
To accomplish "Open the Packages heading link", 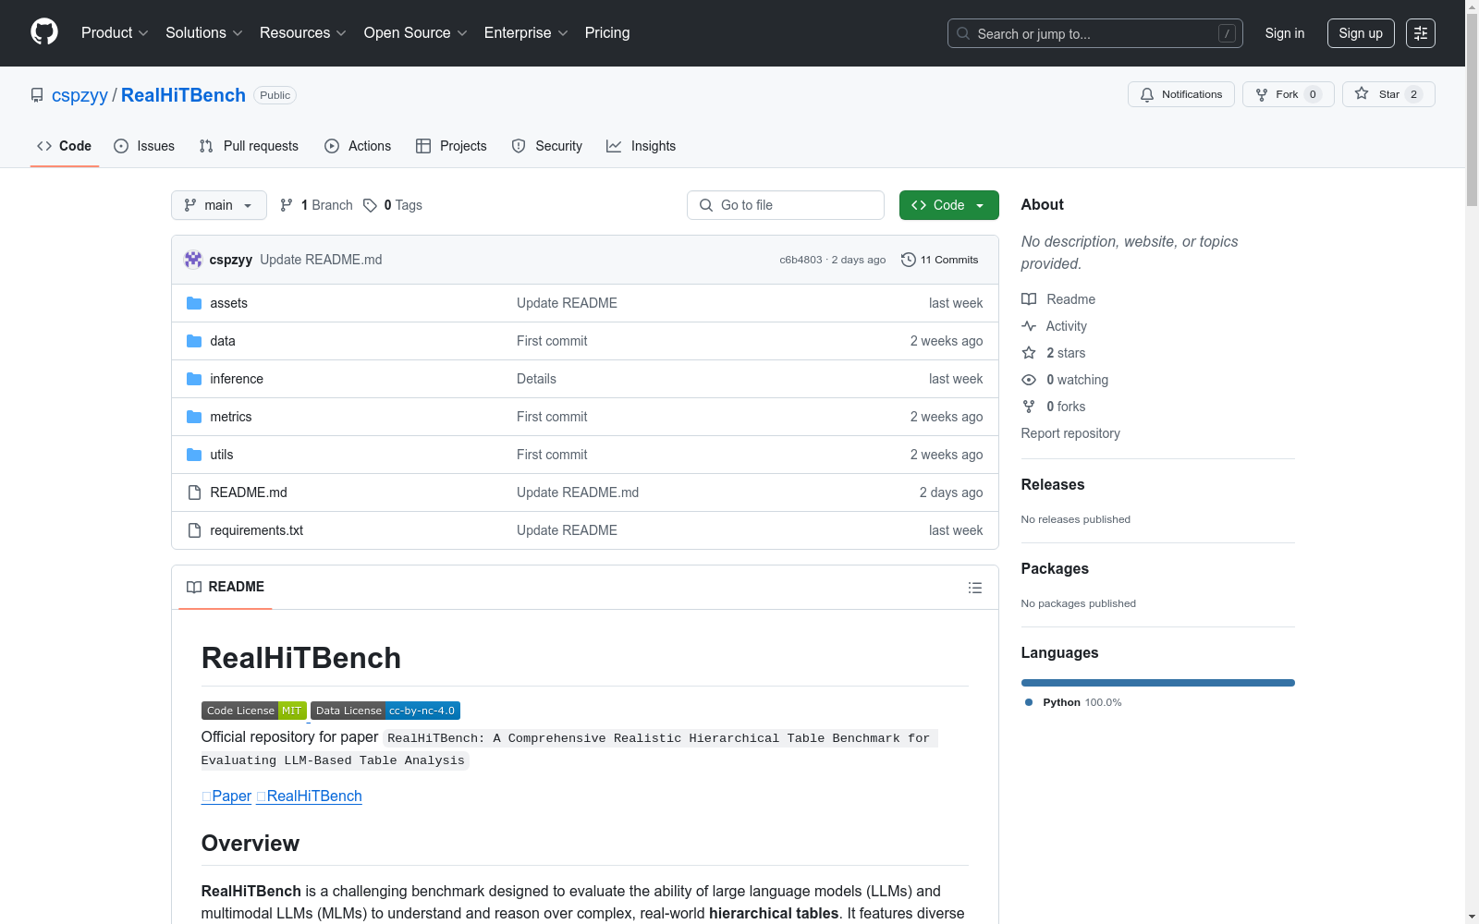I will tap(1055, 568).
